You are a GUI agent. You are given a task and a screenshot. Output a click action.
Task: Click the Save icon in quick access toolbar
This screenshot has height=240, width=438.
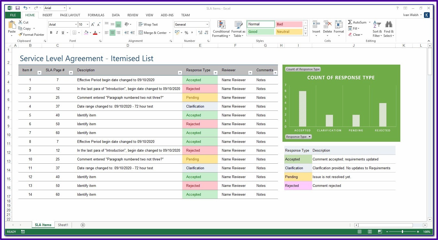[x=18, y=8]
